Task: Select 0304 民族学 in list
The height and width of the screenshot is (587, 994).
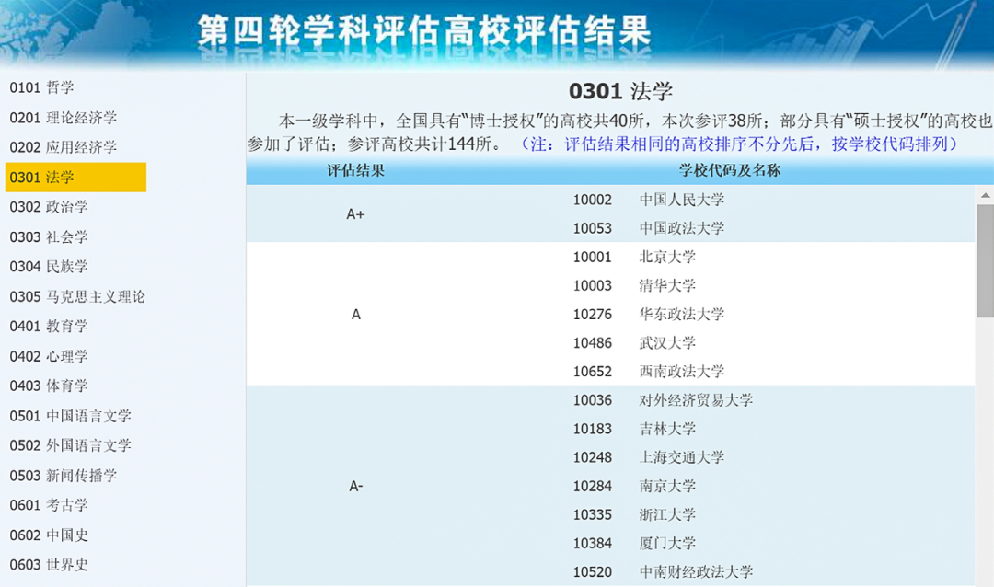Action: pos(49,266)
